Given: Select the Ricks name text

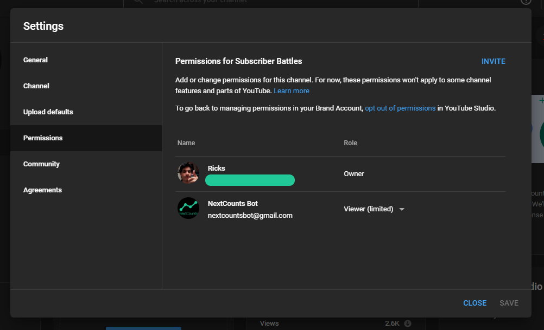Looking at the screenshot, I should click(x=216, y=169).
